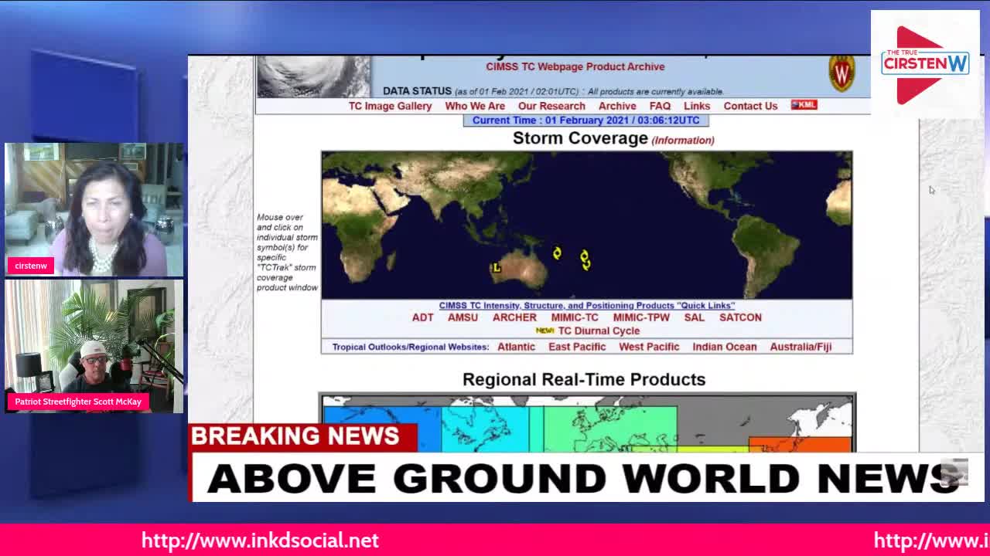The height and width of the screenshot is (556, 990).
Task: Click the BREAKING NEWS banner label
Action: coord(302,437)
